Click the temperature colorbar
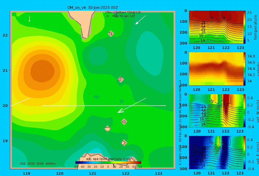The width and height of the screenshot is (259, 176). click(x=244, y=27)
